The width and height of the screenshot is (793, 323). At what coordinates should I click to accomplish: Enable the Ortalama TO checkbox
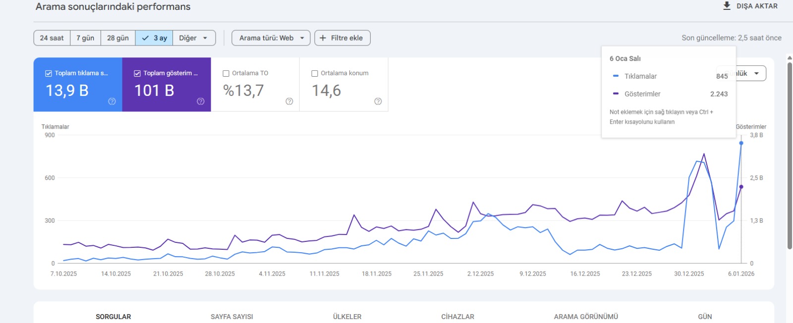click(x=226, y=73)
